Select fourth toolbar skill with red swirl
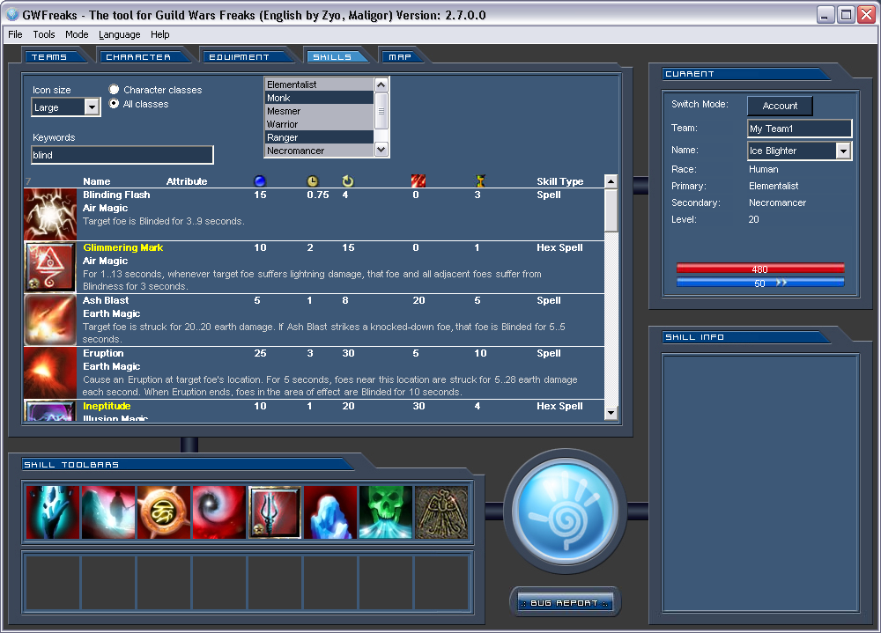Image resolution: width=881 pixels, height=633 pixels. (x=219, y=512)
